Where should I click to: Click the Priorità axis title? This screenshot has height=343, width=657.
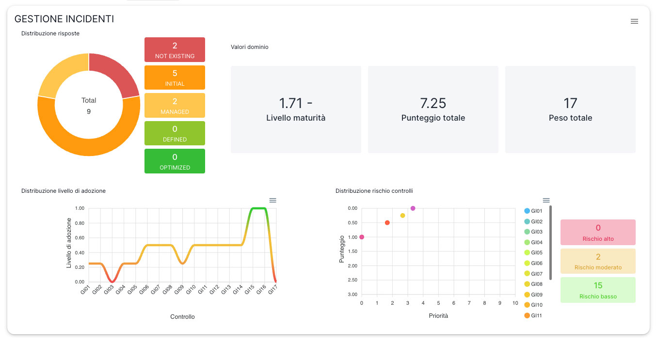click(x=438, y=316)
